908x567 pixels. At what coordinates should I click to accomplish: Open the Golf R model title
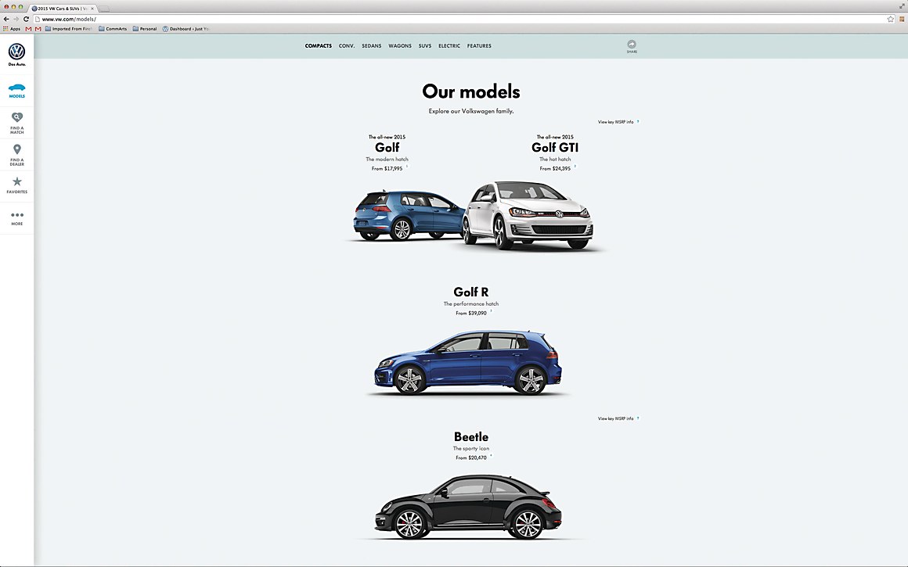(x=470, y=292)
